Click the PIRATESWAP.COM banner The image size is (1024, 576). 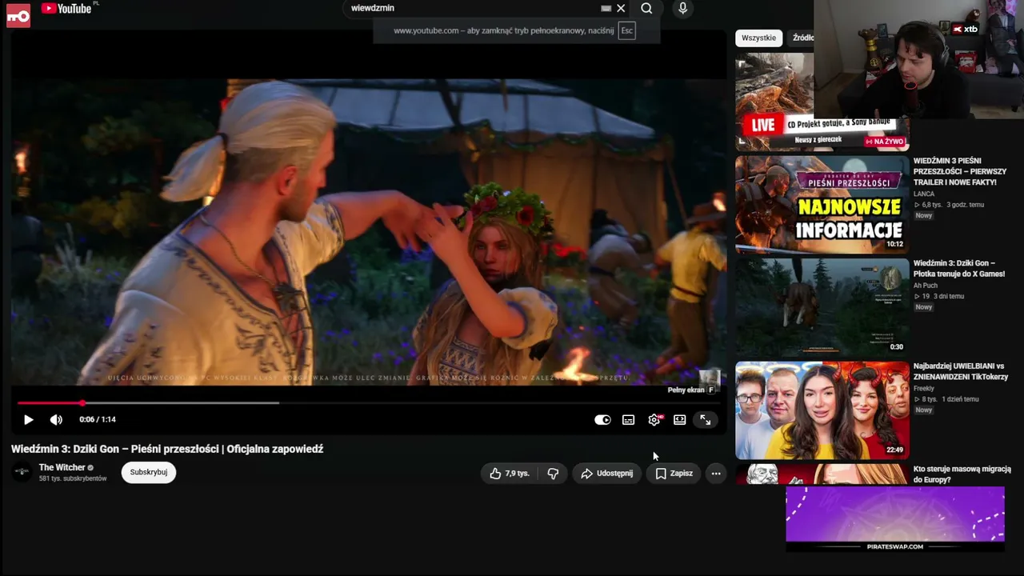tap(895, 519)
